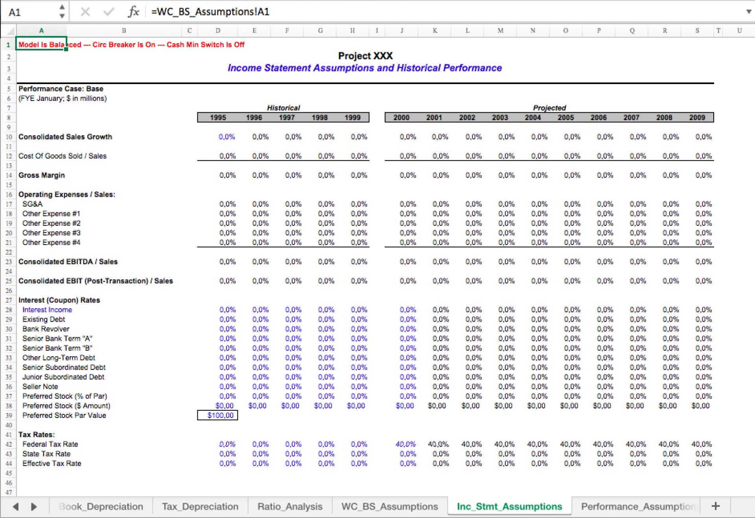
Task: Click 'Other Expense #3' row label
Action: point(51,233)
